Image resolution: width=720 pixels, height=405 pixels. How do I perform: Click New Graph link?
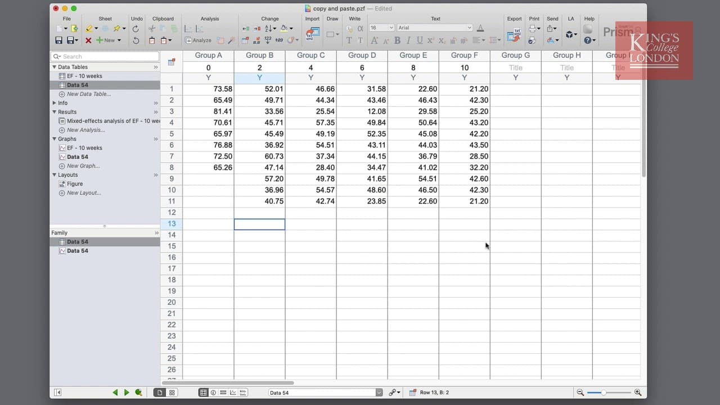83,166
